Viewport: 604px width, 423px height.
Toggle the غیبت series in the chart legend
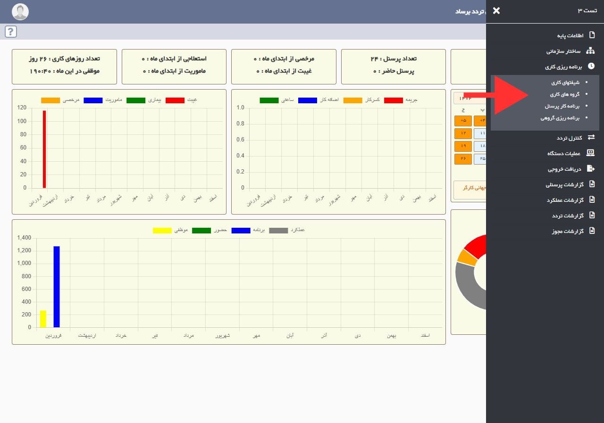175,100
